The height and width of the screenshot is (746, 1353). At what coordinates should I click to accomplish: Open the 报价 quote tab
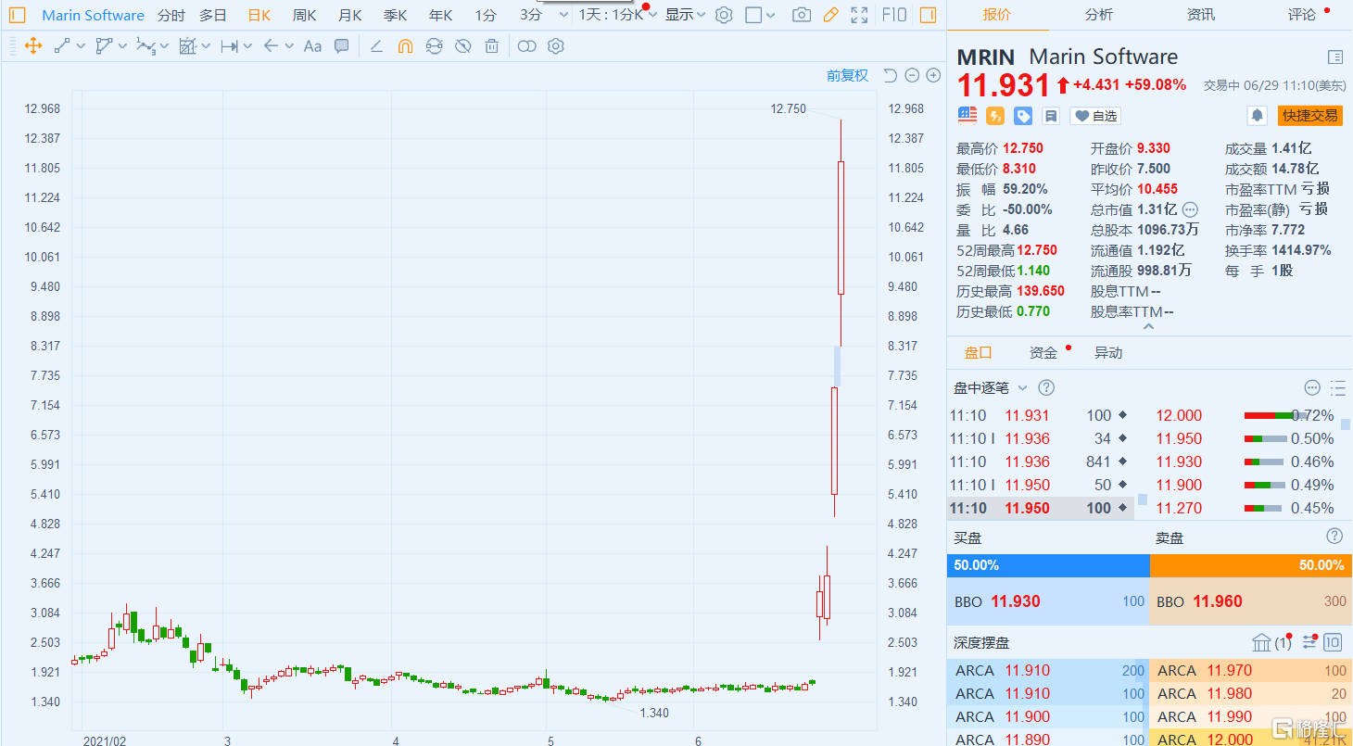point(997,15)
